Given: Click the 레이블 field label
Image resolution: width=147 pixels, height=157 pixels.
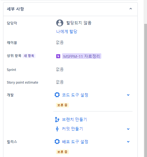Looking at the screenshot, I should [12, 43].
